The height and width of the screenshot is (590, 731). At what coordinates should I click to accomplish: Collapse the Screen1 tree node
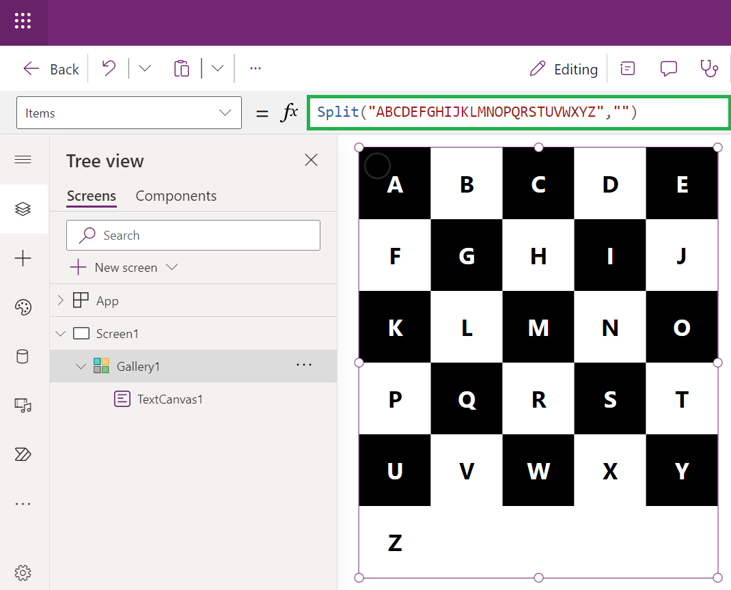tap(60, 334)
